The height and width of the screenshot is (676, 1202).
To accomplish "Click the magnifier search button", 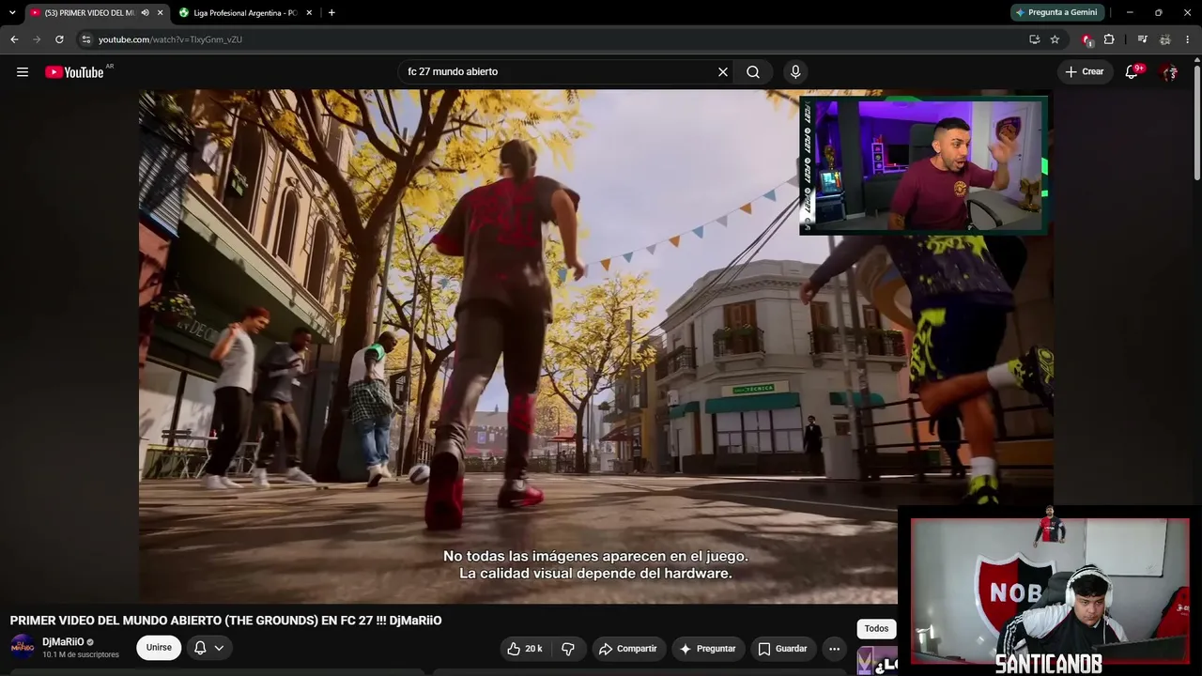I will 753,72.
